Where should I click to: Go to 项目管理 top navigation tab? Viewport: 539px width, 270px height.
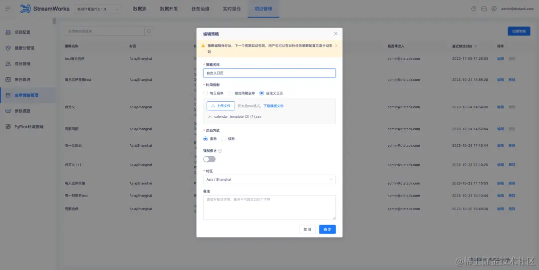264,9
